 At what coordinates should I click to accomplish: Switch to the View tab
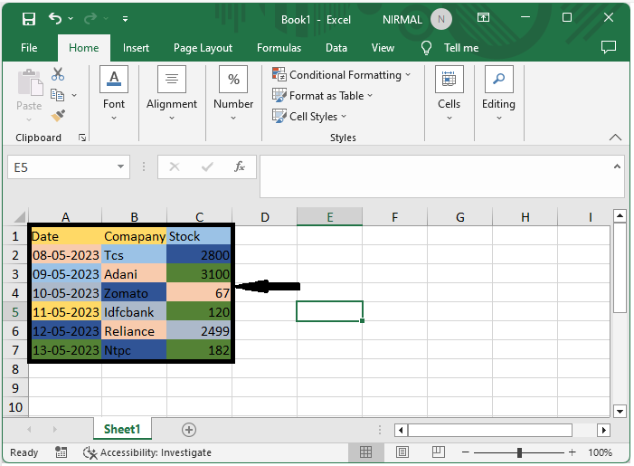click(383, 48)
